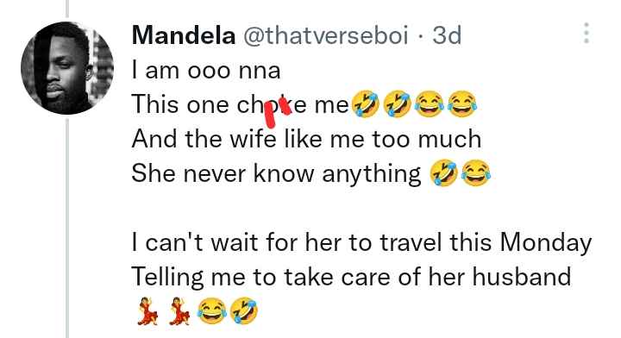Image resolution: width=621 pixels, height=338 pixels.
Task: Open the three-dot more options menu
Action: (586, 33)
